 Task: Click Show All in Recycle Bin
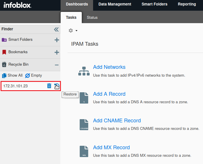pyautogui.click(x=12, y=75)
